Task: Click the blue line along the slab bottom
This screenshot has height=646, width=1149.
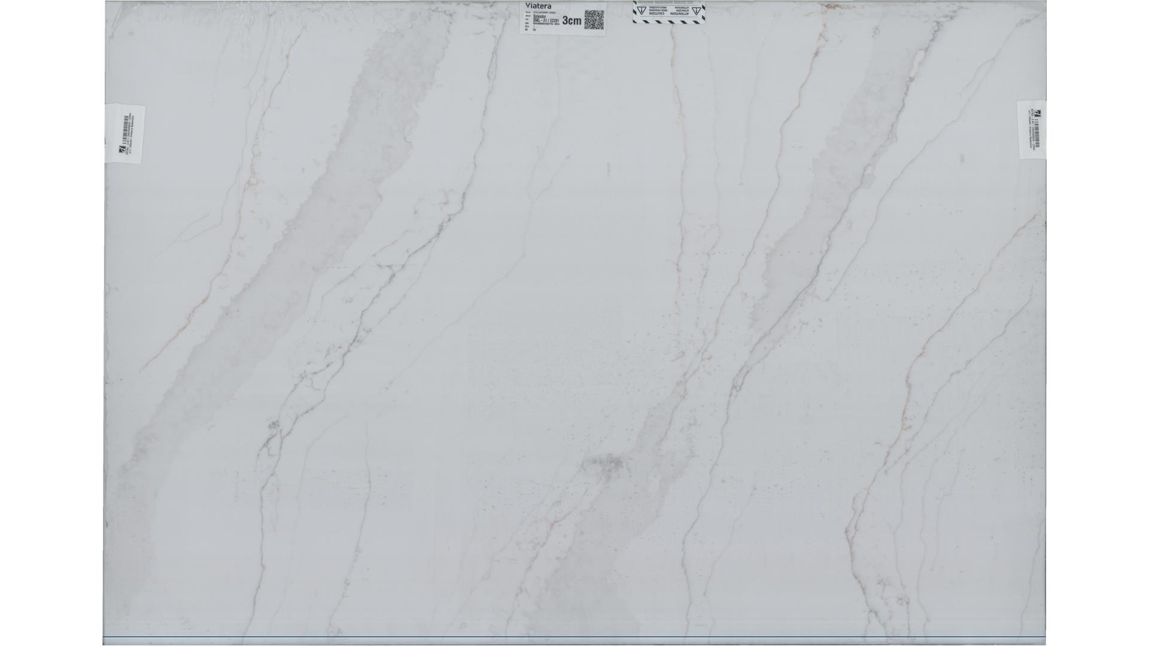Action: pyautogui.click(x=574, y=637)
